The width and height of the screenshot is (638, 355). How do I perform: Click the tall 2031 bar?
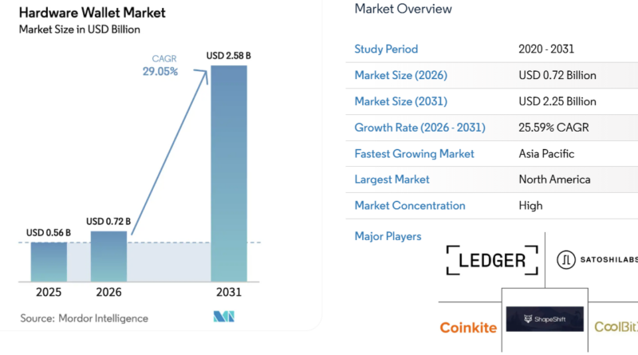pos(228,172)
